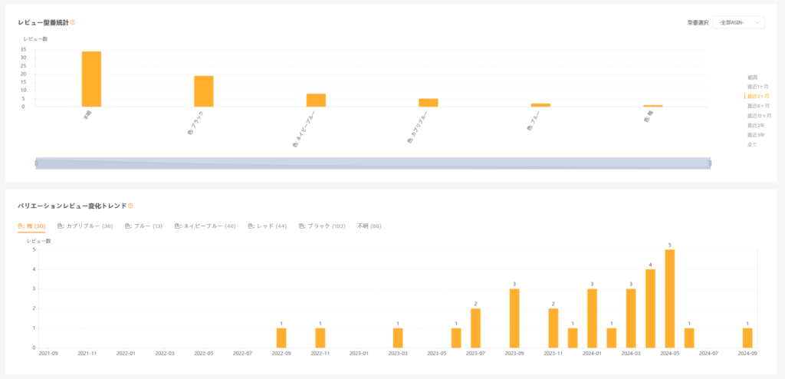Click help icon beside バリエーションレビュー変化トレンド title
Screen dimensions: 785x379
130,206
